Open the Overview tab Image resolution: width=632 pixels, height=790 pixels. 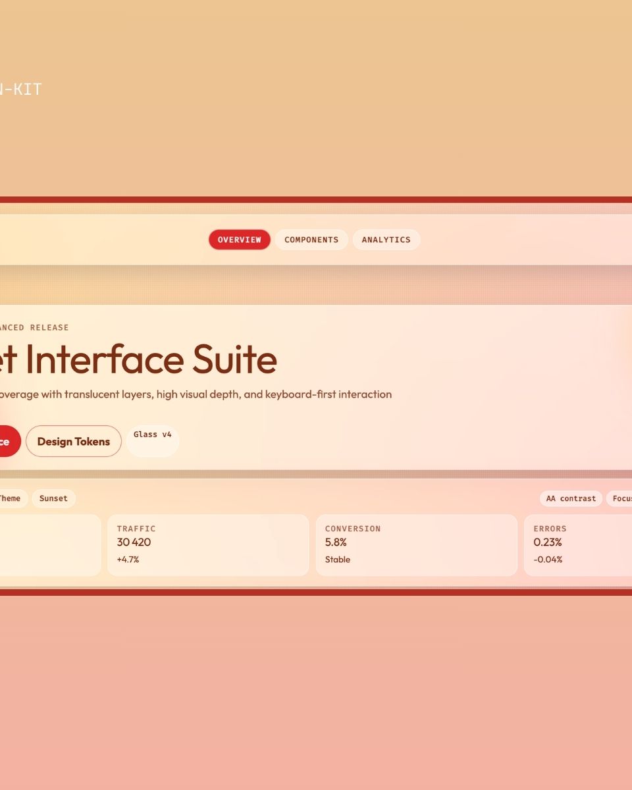click(240, 240)
